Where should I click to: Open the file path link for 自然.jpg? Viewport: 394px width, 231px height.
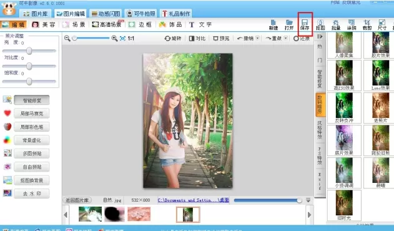tap(193, 200)
